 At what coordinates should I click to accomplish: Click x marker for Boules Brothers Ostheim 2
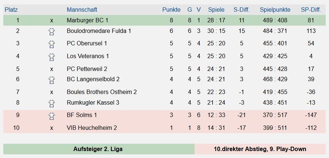[52, 92]
